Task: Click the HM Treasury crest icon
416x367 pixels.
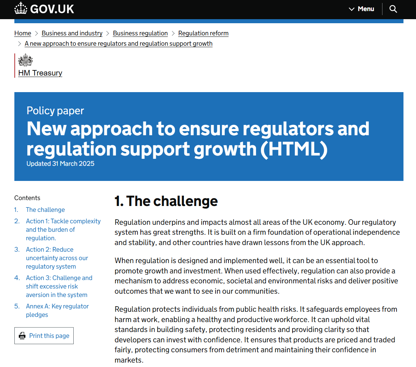Action: [25, 59]
